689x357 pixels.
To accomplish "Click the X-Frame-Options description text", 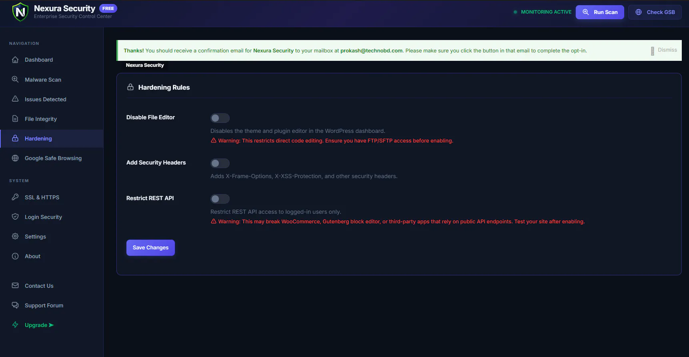I will [x=304, y=176].
